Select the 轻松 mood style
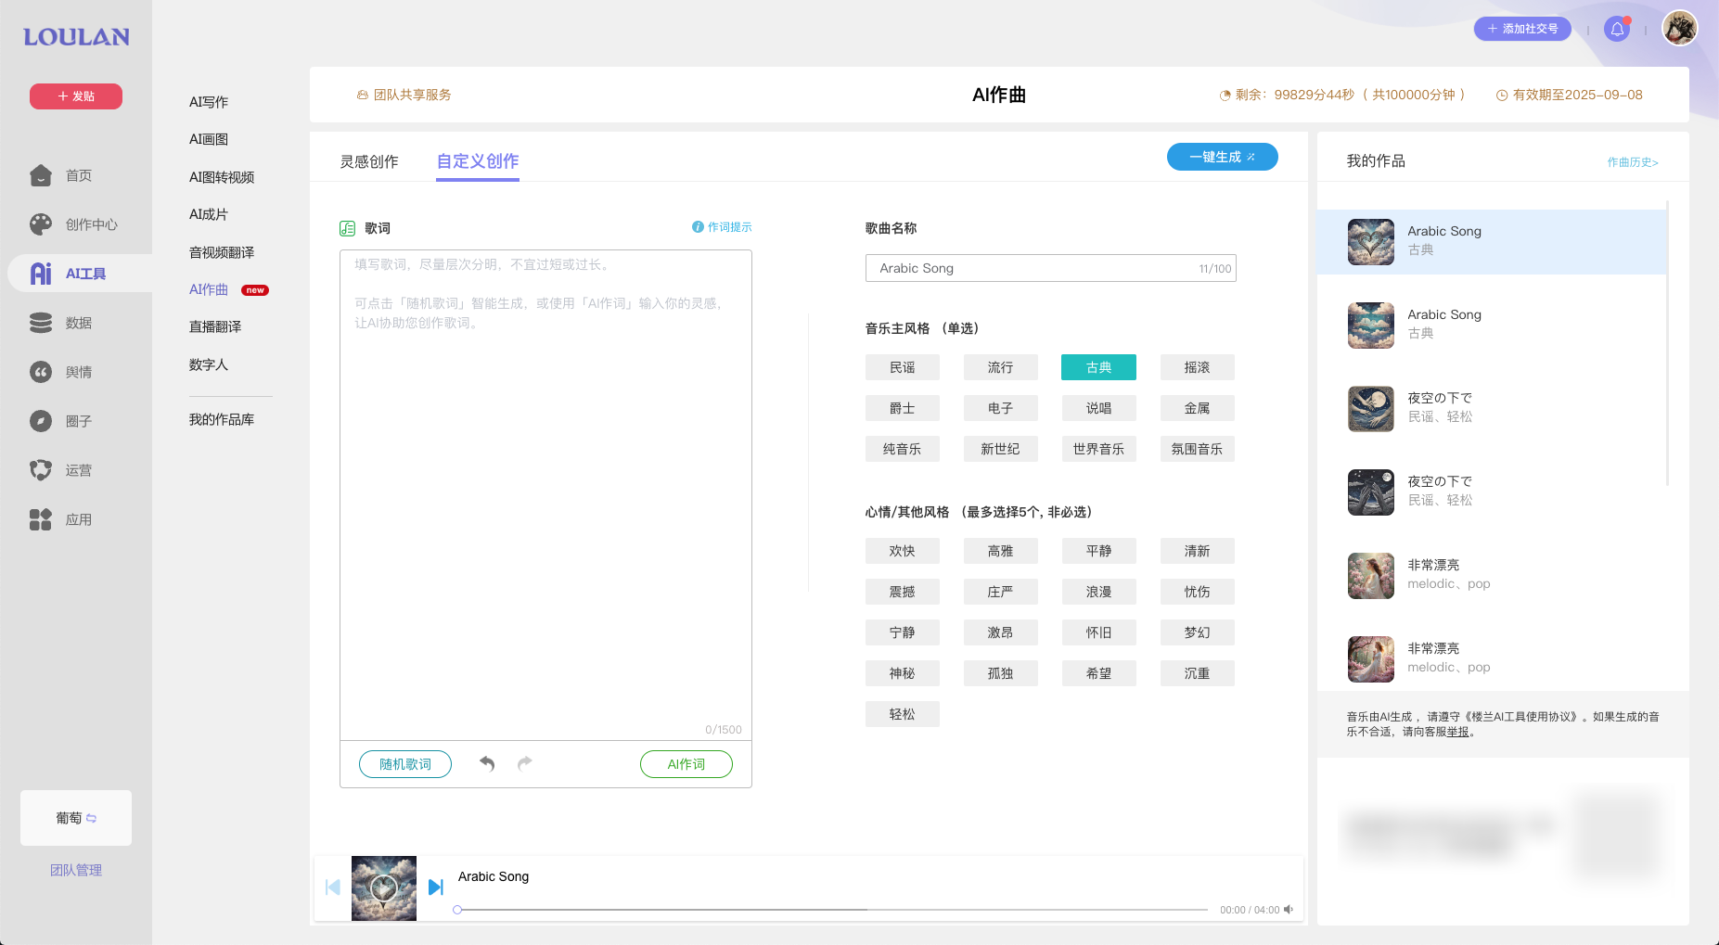The height and width of the screenshot is (945, 1719). (x=902, y=713)
